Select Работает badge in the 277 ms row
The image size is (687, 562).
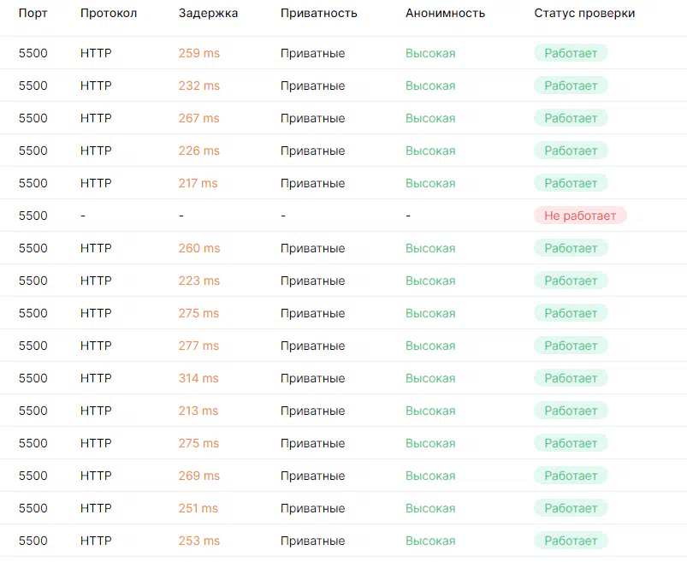click(571, 346)
